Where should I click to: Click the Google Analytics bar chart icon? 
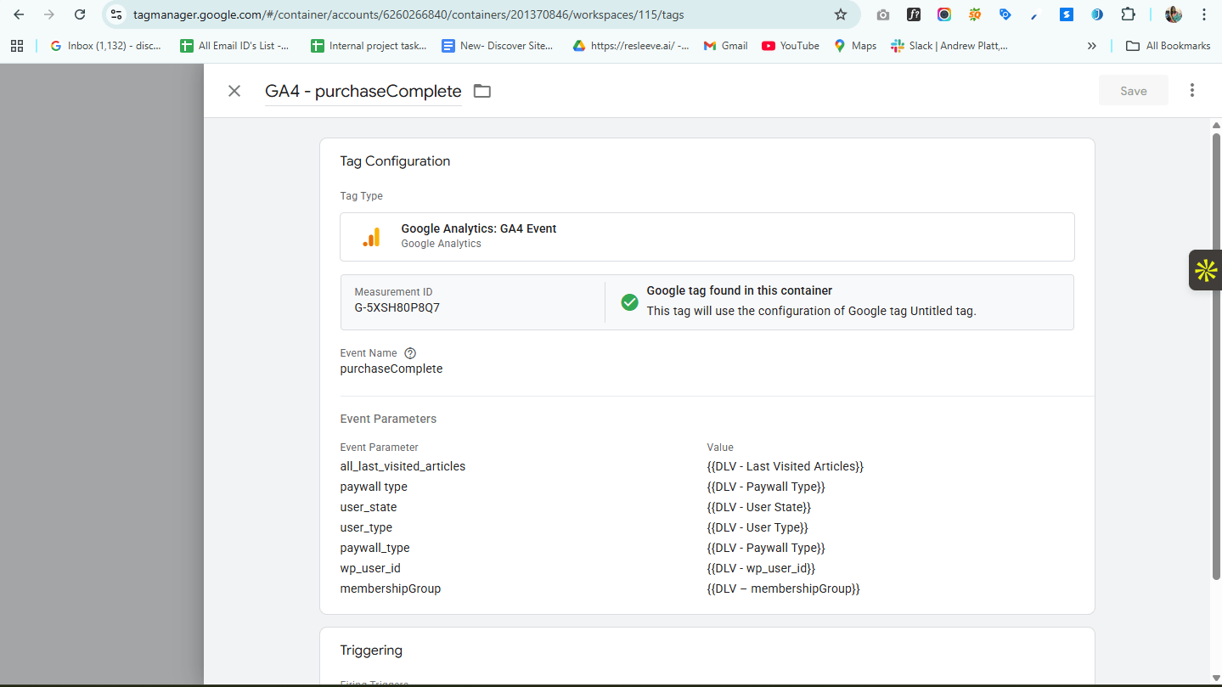tap(371, 237)
